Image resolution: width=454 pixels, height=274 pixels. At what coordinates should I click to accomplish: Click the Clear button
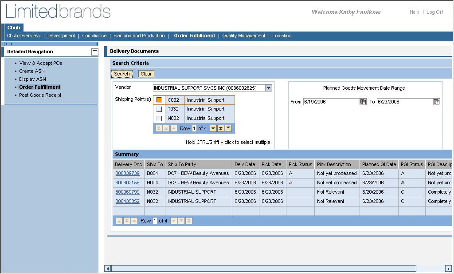(146, 74)
